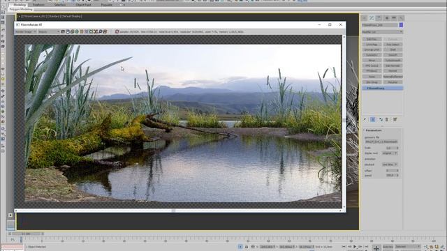Go to end of animation
This screenshot has width=447, height=251.
[x=366, y=247]
